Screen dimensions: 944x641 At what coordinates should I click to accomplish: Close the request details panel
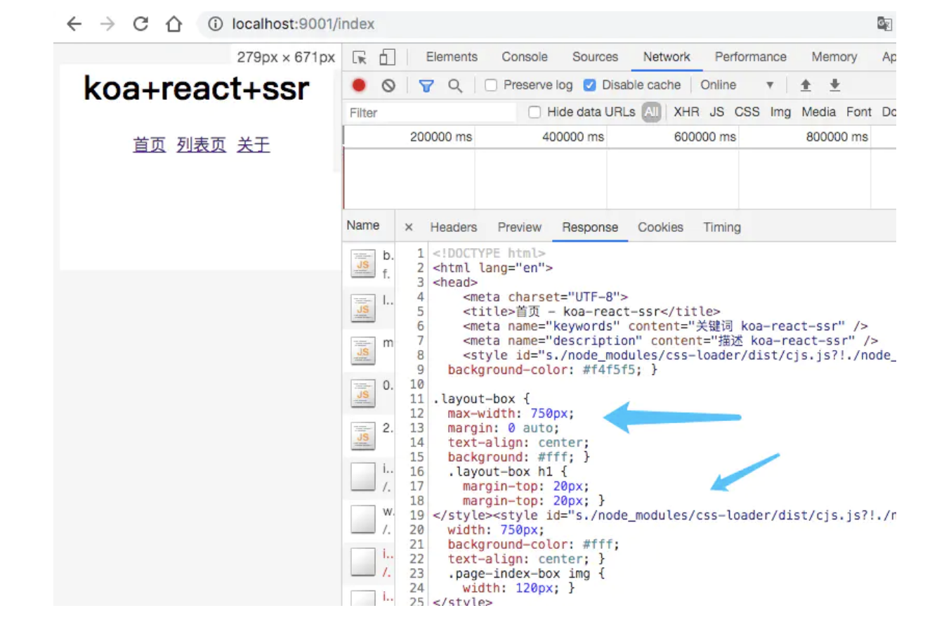[x=409, y=227]
